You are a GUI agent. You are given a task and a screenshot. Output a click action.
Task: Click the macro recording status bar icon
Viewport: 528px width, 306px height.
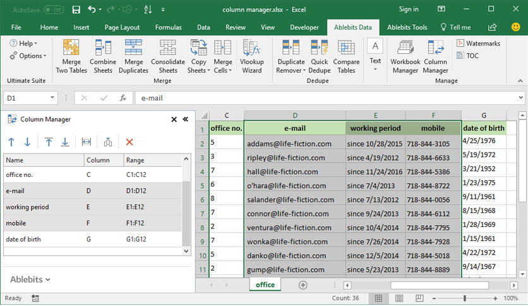click(35, 298)
